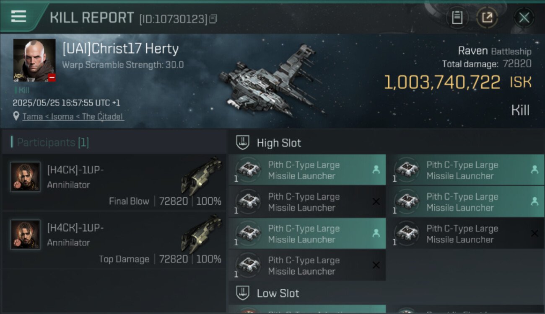
Task: Click Annihilator ship icon in Final Blow row
Action: [x=201, y=175]
